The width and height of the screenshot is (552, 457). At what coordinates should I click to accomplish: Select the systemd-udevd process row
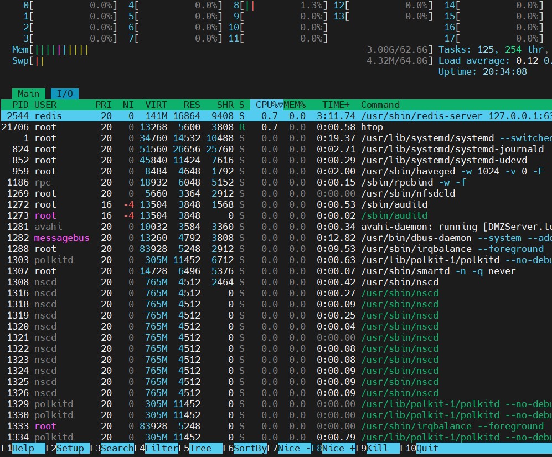pos(276,160)
